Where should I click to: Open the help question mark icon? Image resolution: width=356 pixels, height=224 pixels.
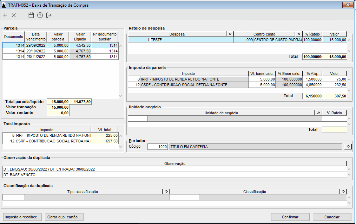click(x=40, y=15)
